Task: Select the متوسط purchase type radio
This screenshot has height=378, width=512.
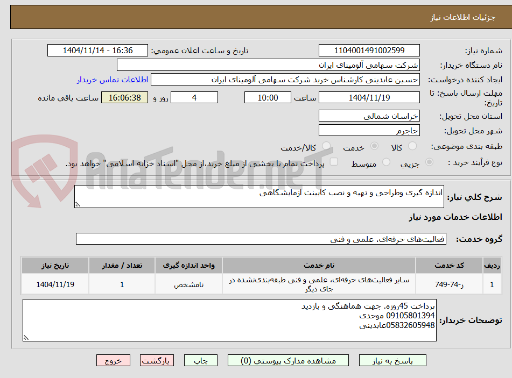Action: (x=386, y=162)
